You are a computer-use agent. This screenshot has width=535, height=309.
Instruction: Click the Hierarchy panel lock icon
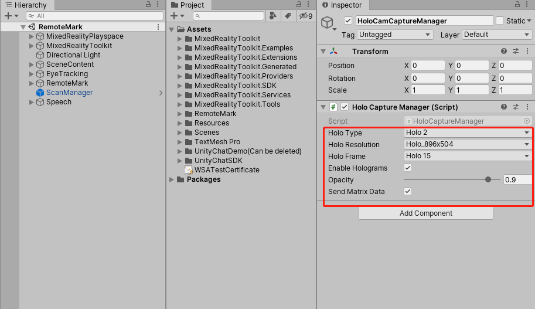click(148, 5)
